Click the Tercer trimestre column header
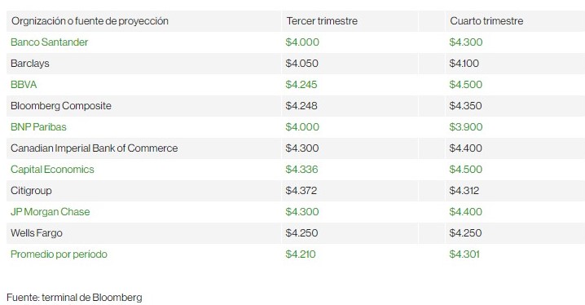Image resolution: width=585 pixels, height=305 pixels. pos(322,21)
